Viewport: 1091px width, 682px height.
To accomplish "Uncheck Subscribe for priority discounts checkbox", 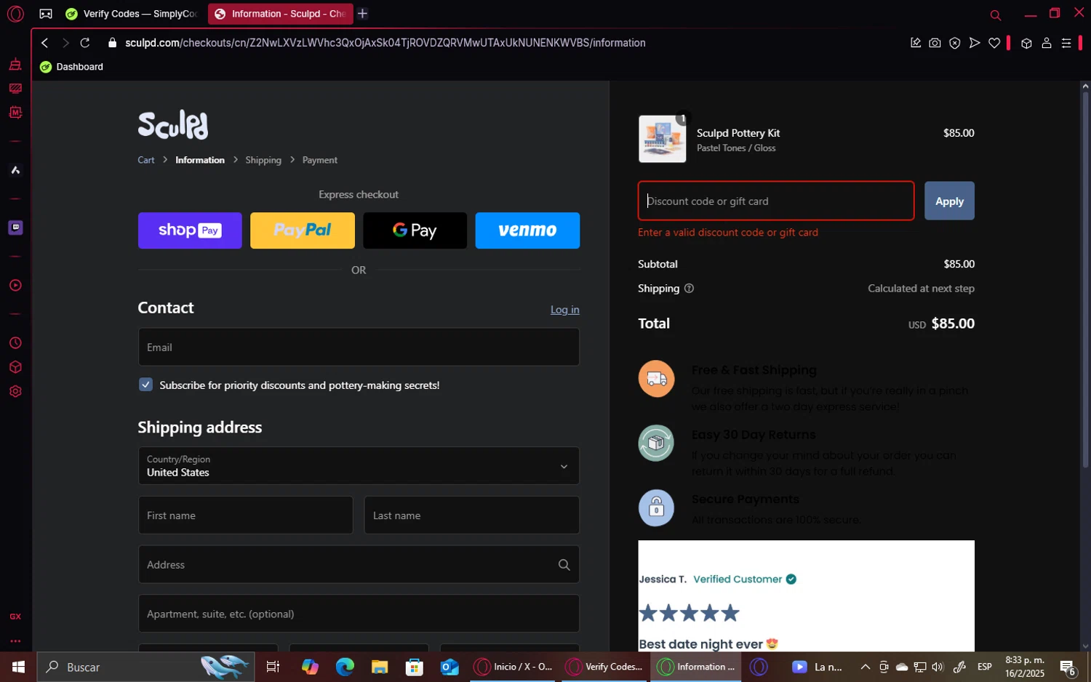I will click(x=145, y=385).
